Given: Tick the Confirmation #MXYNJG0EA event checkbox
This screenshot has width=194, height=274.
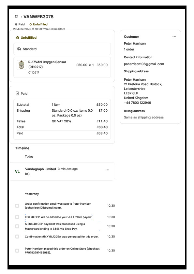Looking at the screenshot, I should [17, 237].
